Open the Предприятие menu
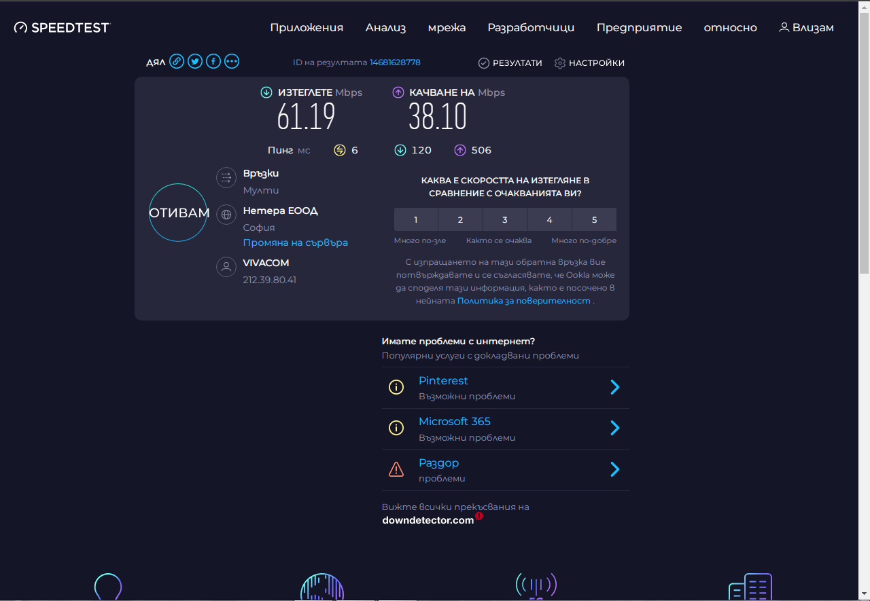Screen dimensions: 870x601 coord(639,28)
